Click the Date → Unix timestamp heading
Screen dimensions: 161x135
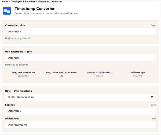click(19, 91)
